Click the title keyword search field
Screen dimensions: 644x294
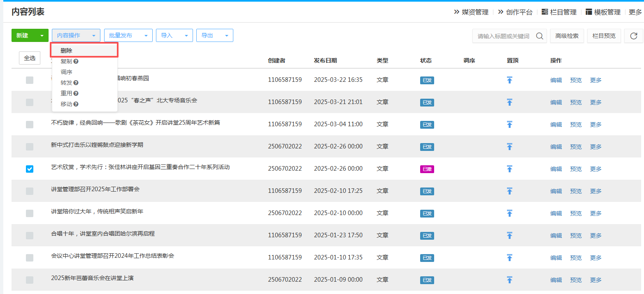pyautogui.click(x=504, y=36)
